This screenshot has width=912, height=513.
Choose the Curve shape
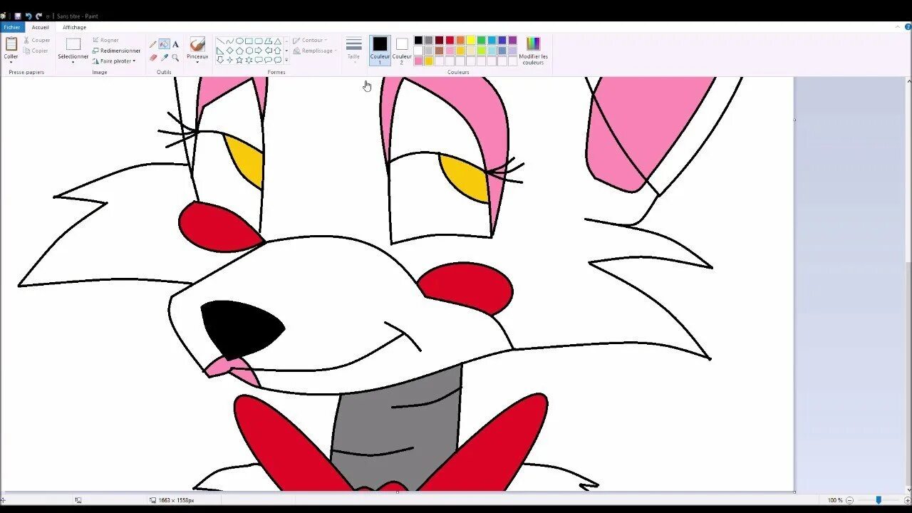click(229, 41)
